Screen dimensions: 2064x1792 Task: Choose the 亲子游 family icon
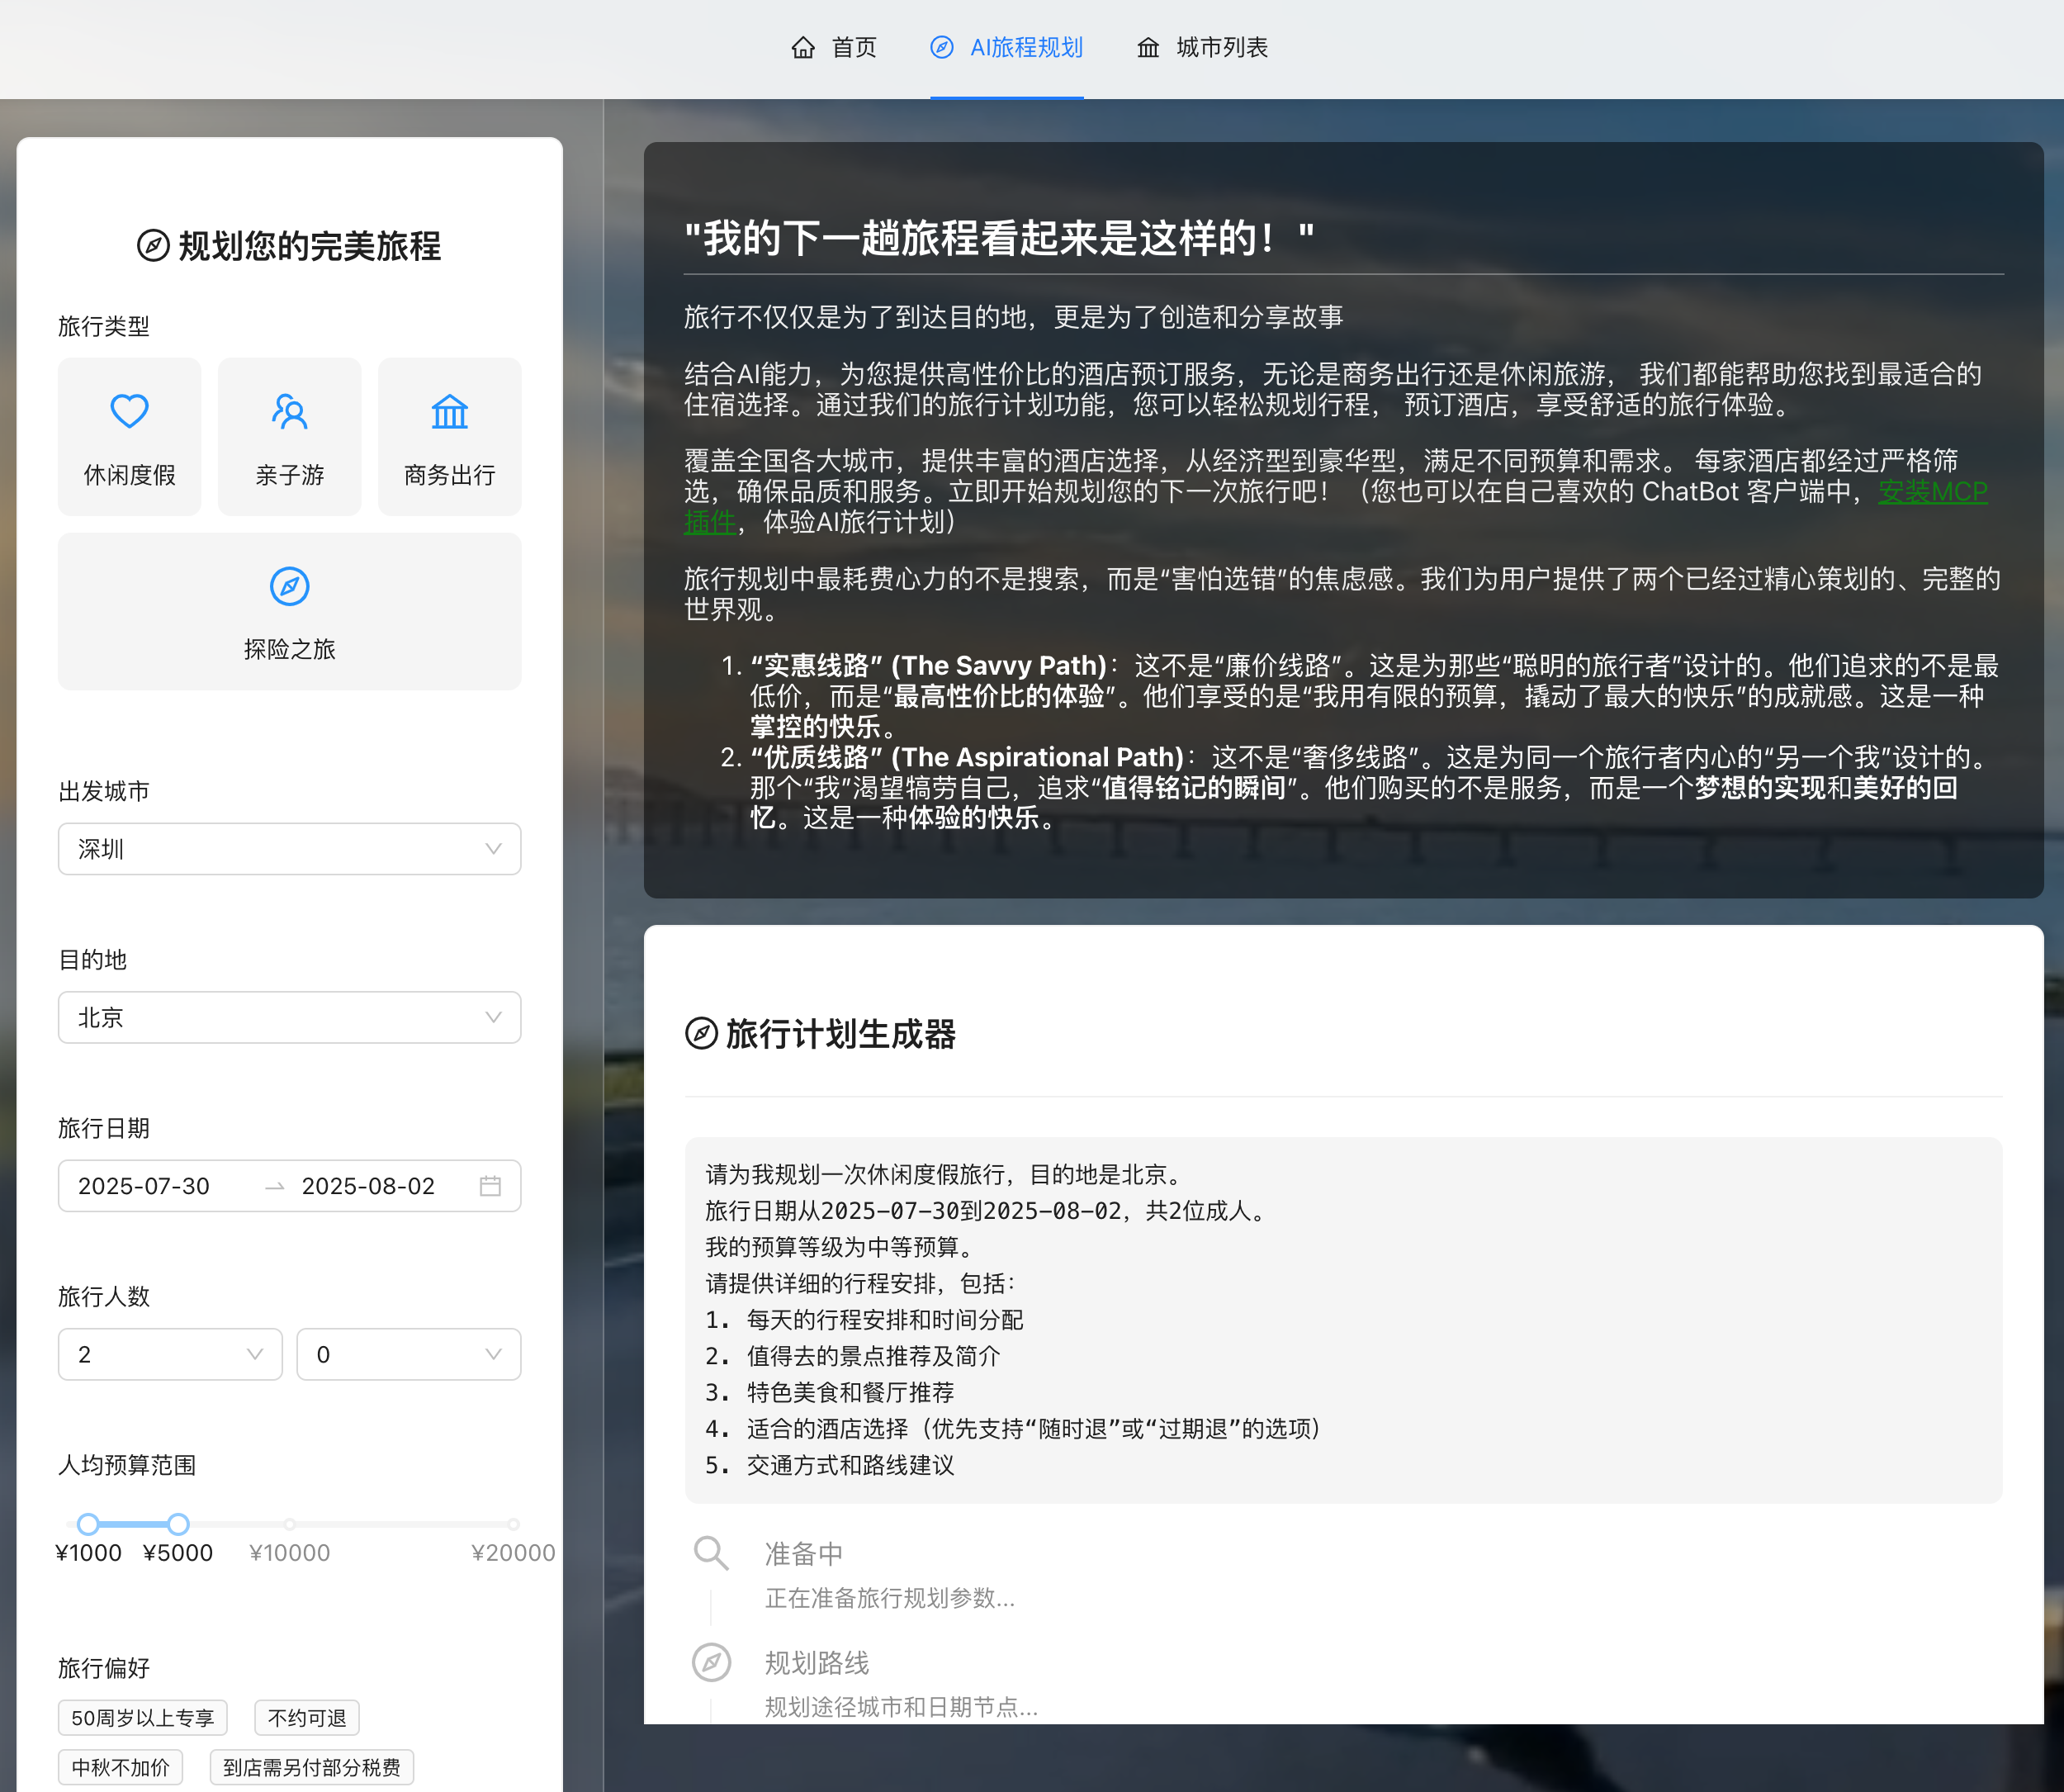[x=289, y=411]
